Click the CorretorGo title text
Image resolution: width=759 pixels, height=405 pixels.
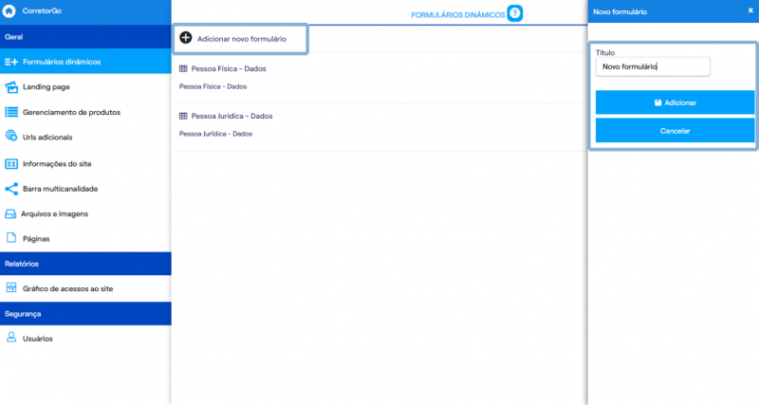click(42, 10)
